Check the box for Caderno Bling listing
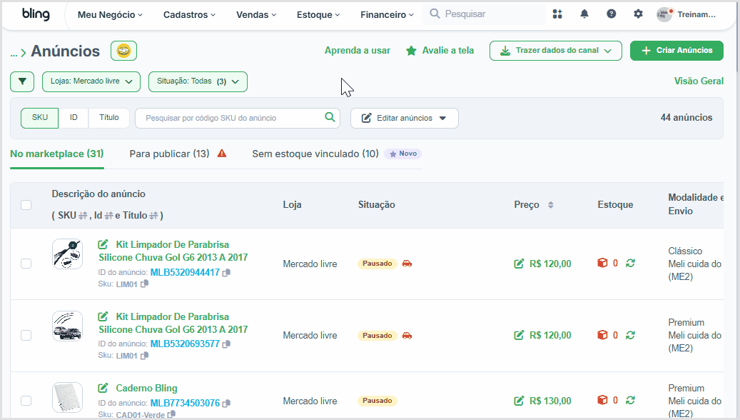 (x=26, y=401)
